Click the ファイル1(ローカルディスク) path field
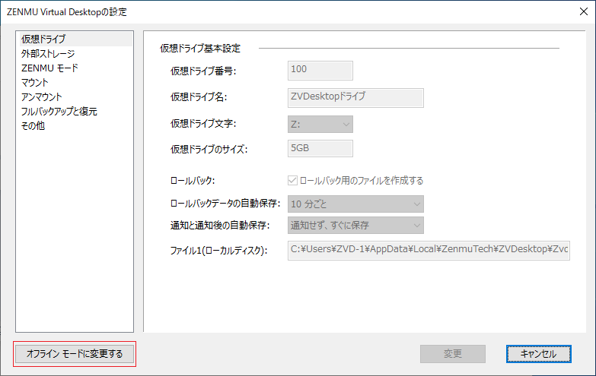The height and width of the screenshot is (376, 596). [429, 251]
